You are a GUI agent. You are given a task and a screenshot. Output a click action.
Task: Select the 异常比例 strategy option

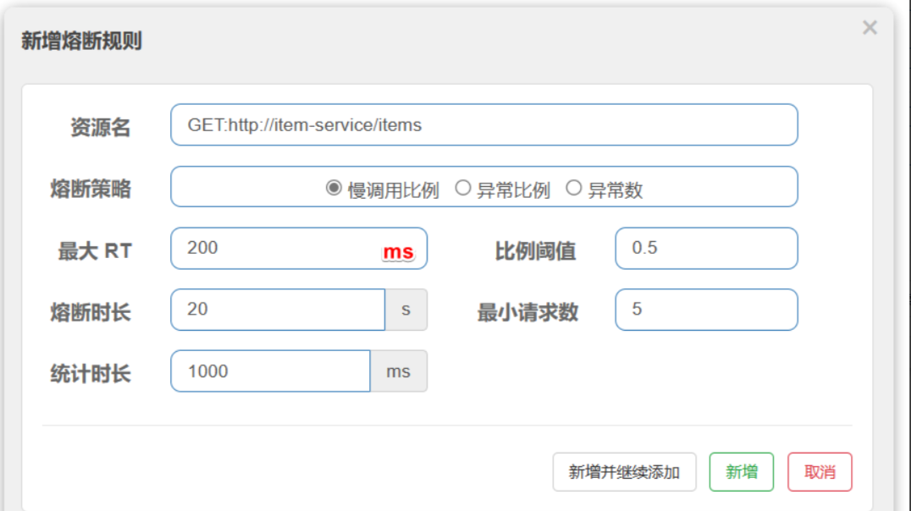(x=463, y=189)
